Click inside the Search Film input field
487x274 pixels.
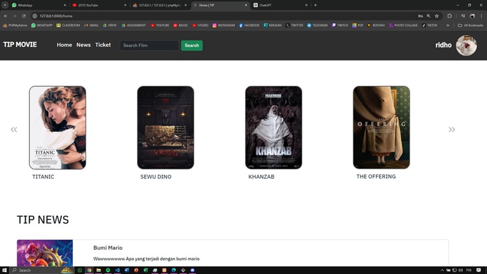click(x=149, y=45)
